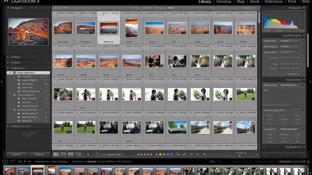Image resolution: width=312 pixels, height=175 pixels.
Task: Open the Print module
Action: click(x=292, y=2)
